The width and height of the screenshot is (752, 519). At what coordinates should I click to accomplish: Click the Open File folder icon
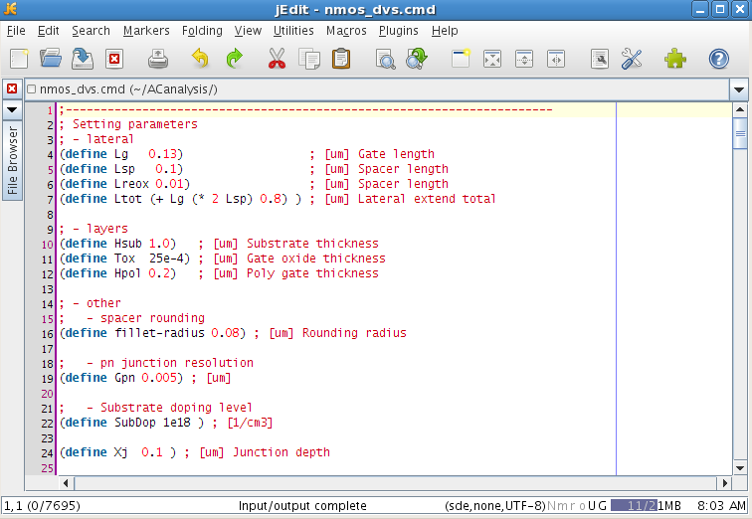click(x=50, y=60)
